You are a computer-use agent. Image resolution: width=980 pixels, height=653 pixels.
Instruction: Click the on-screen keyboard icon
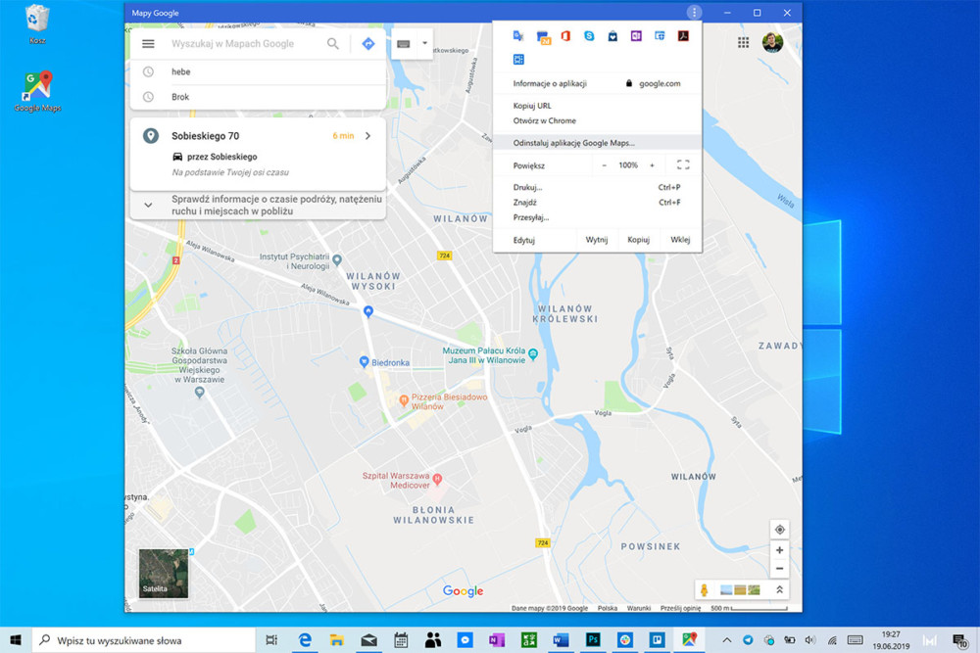[x=404, y=44]
